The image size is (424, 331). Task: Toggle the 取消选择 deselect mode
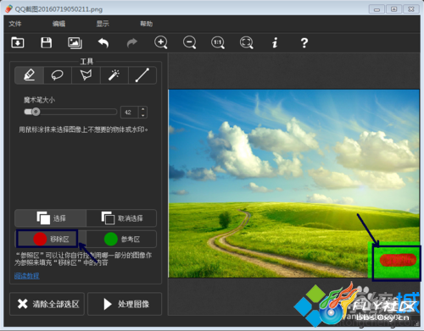pyautogui.click(x=121, y=218)
